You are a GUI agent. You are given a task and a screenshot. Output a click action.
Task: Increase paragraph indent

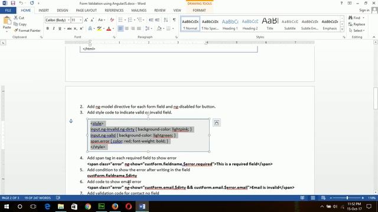[157, 20]
